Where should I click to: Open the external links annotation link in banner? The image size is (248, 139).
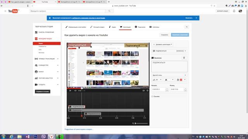pos(89,18)
